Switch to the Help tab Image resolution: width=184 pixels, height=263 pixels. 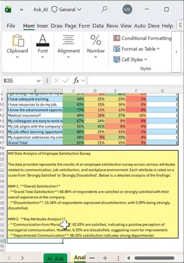tap(167, 26)
